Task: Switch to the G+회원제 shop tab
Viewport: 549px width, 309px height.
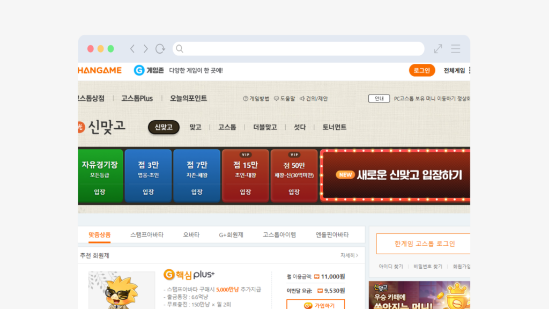Action: (x=231, y=235)
